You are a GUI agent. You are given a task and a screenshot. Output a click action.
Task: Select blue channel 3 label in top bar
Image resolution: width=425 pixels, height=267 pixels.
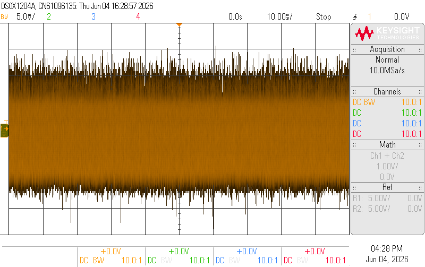[x=93, y=17]
